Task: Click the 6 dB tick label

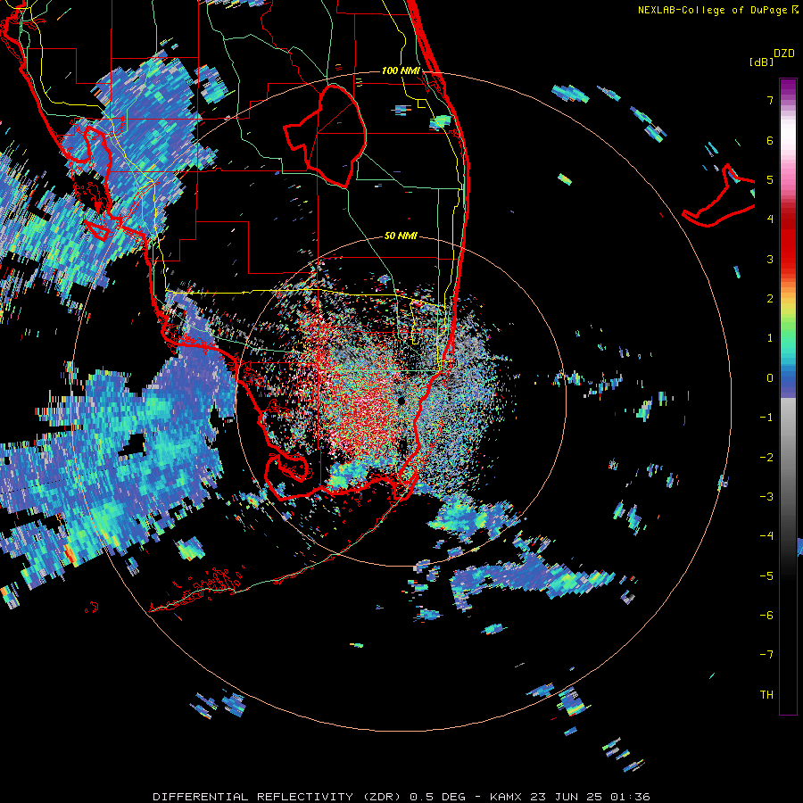Action: tap(770, 140)
